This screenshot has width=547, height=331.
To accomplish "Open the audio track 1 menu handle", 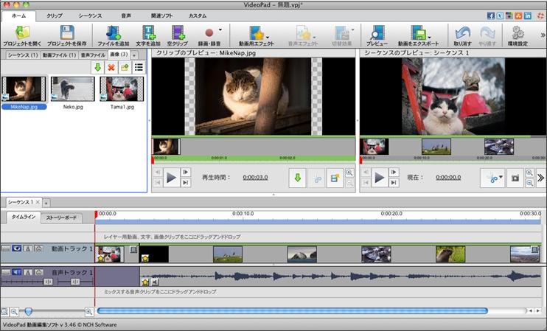I will tap(6, 272).
